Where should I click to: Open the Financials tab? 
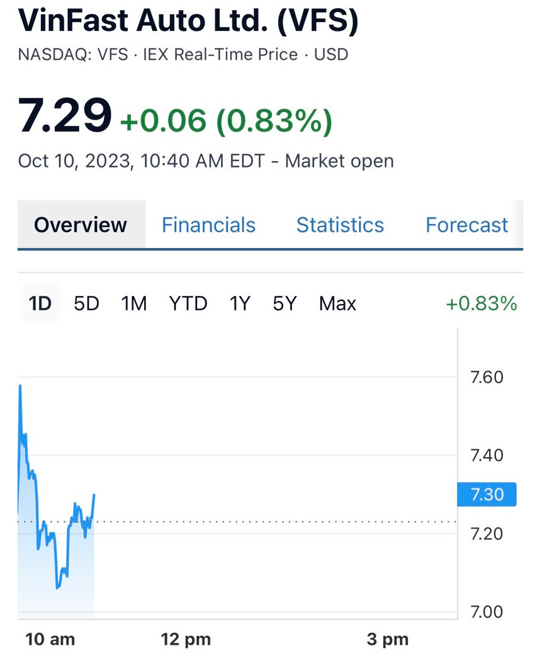[208, 225]
